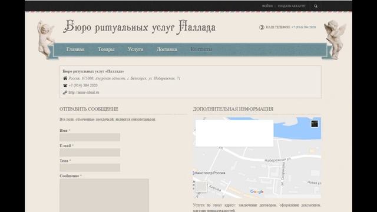Click Дополнительная информация heading
This screenshot has height=212, width=377.
pyautogui.click(x=233, y=109)
